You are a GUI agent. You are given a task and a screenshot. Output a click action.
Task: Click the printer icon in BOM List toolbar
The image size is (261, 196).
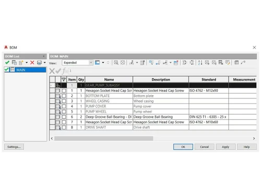pos(40,62)
